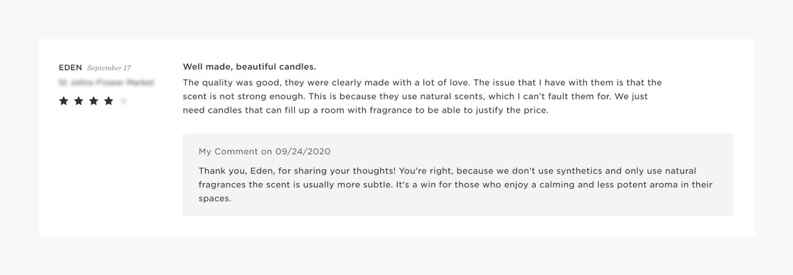
Task: Click the September 17 review date
Action: pos(109,68)
